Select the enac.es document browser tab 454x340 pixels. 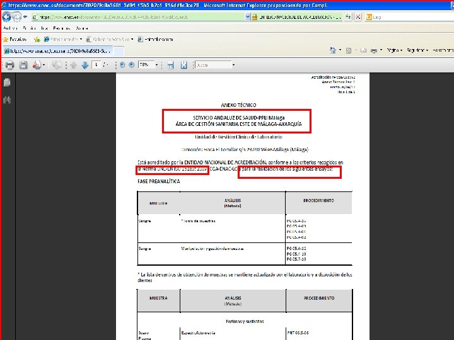[x=57, y=51]
